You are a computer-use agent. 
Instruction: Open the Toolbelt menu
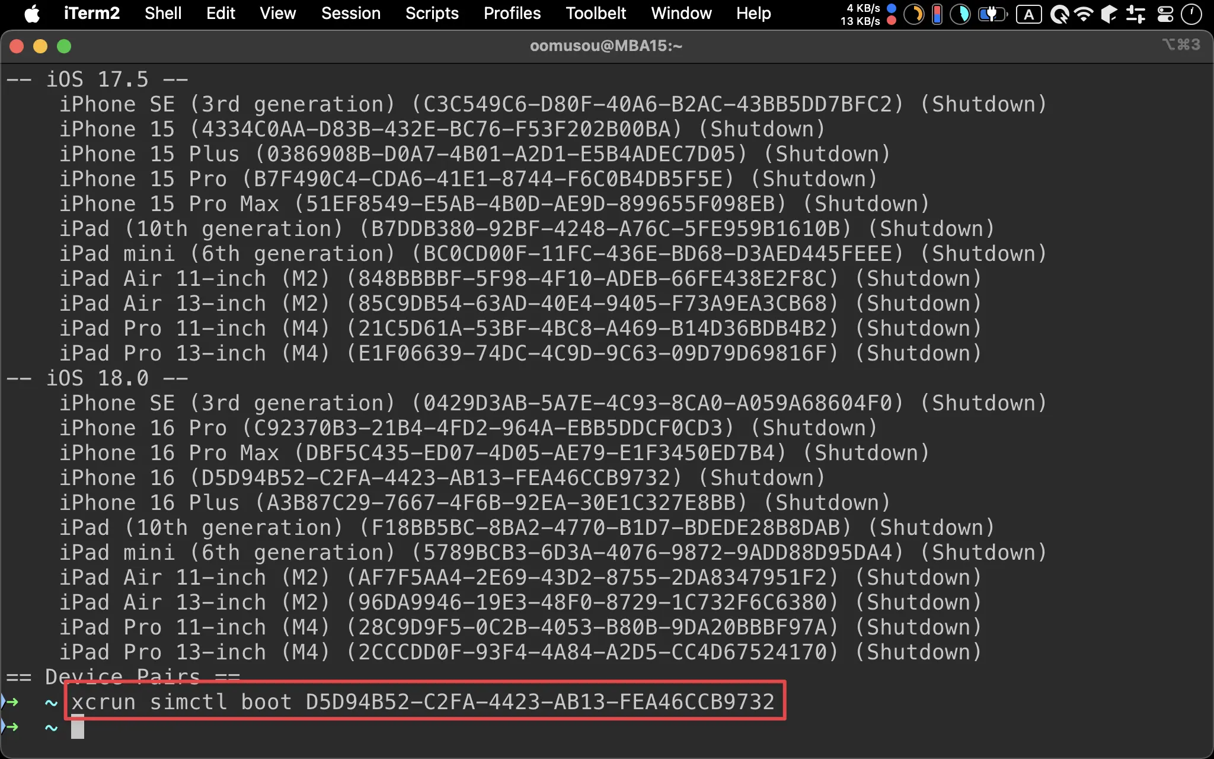596,13
